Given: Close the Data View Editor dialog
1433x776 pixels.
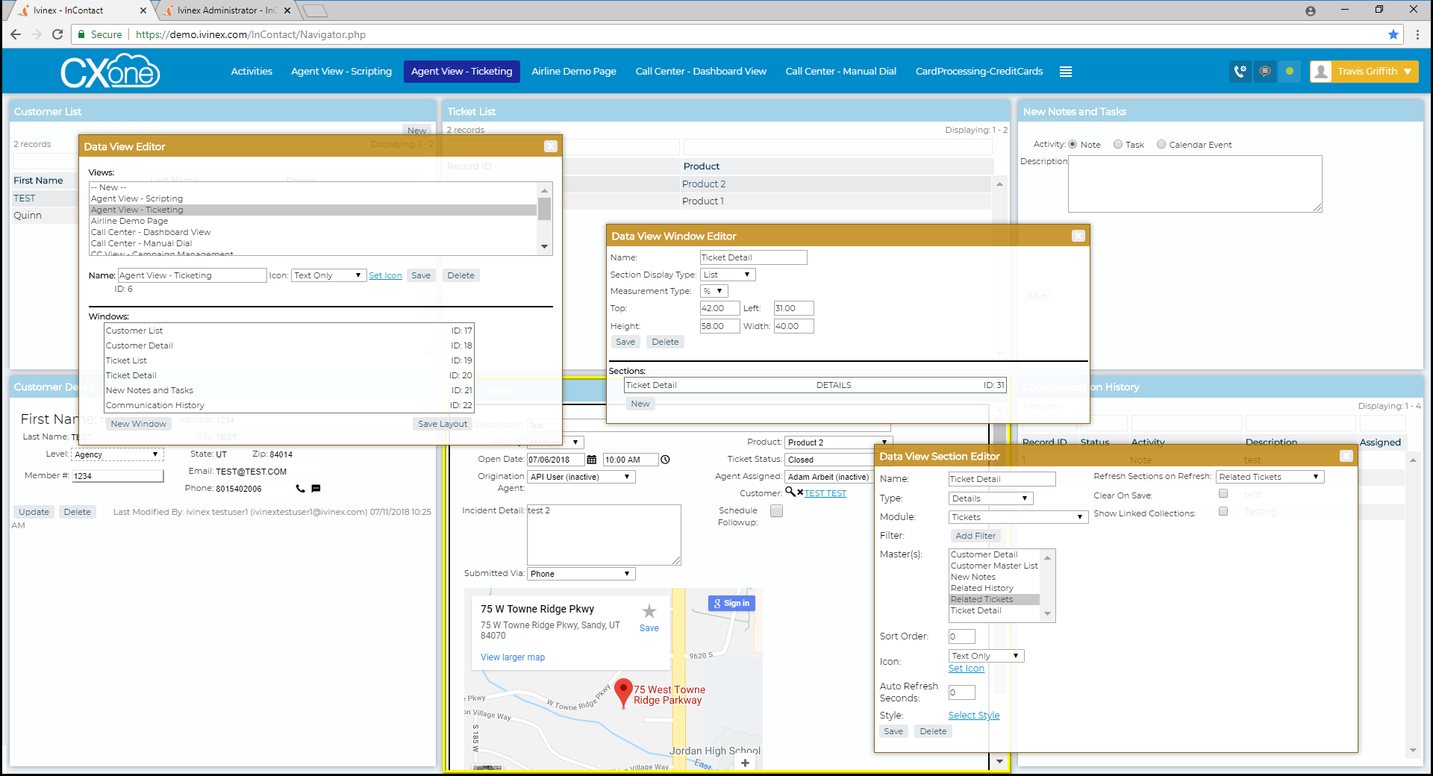Looking at the screenshot, I should [551, 146].
